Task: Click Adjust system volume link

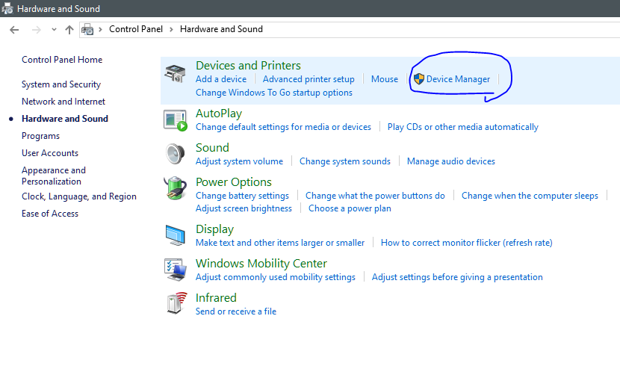Action: (x=239, y=161)
